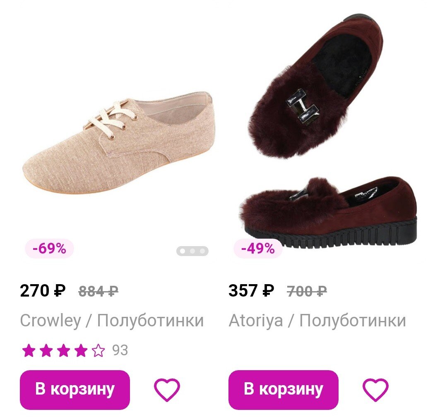This screenshot has width=447, height=419.
Task: Click the crossed-out 700 ₽ old price
Action: (x=307, y=291)
